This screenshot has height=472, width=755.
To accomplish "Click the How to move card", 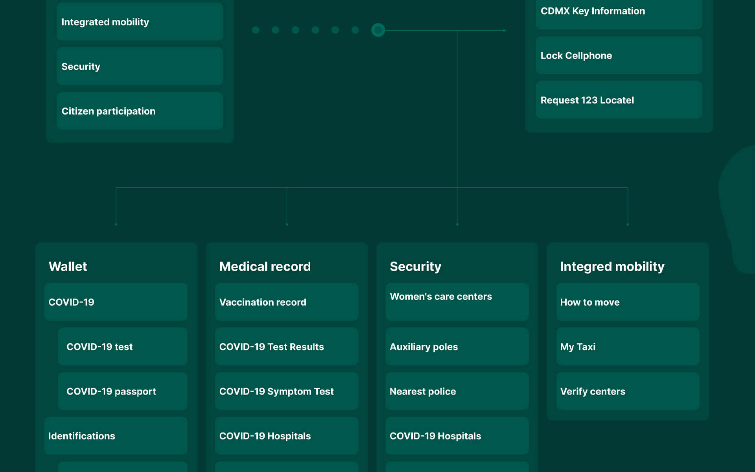I will [x=628, y=302].
